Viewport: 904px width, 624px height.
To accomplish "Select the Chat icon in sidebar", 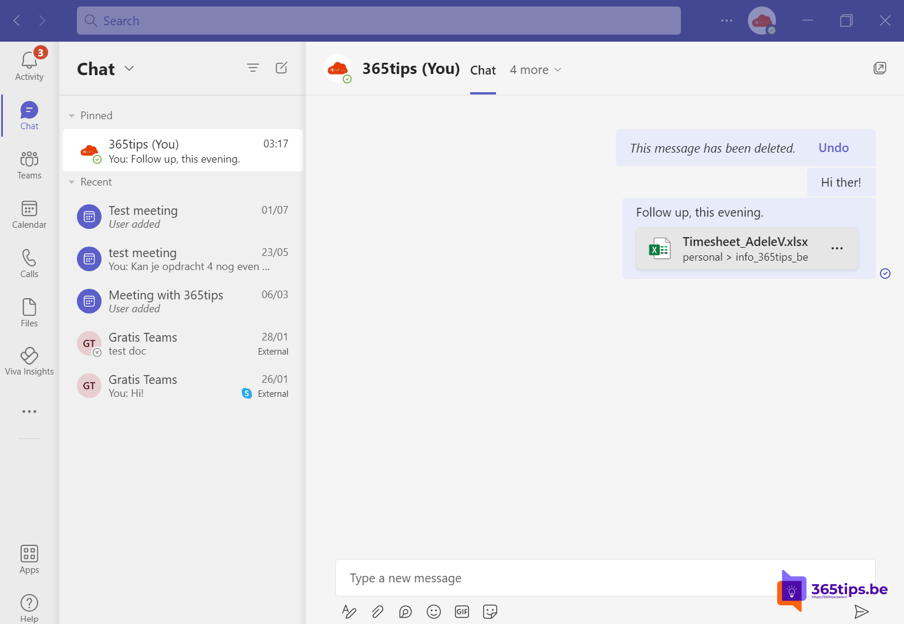I will (x=29, y=116).
